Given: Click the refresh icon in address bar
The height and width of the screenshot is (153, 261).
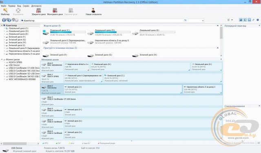Looking at the screenshot, I should [186, 20].
